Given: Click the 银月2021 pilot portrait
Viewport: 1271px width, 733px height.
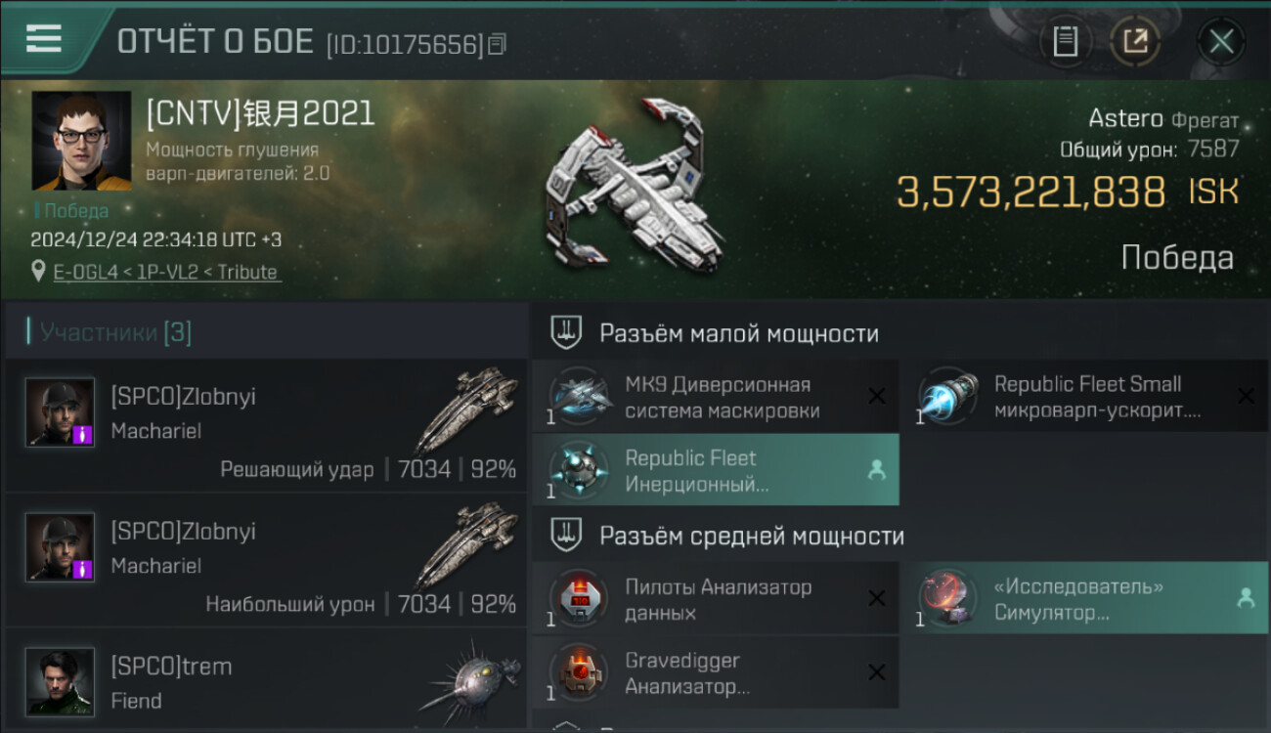Looking at the screenshot, I should click(x=81, y=141).
